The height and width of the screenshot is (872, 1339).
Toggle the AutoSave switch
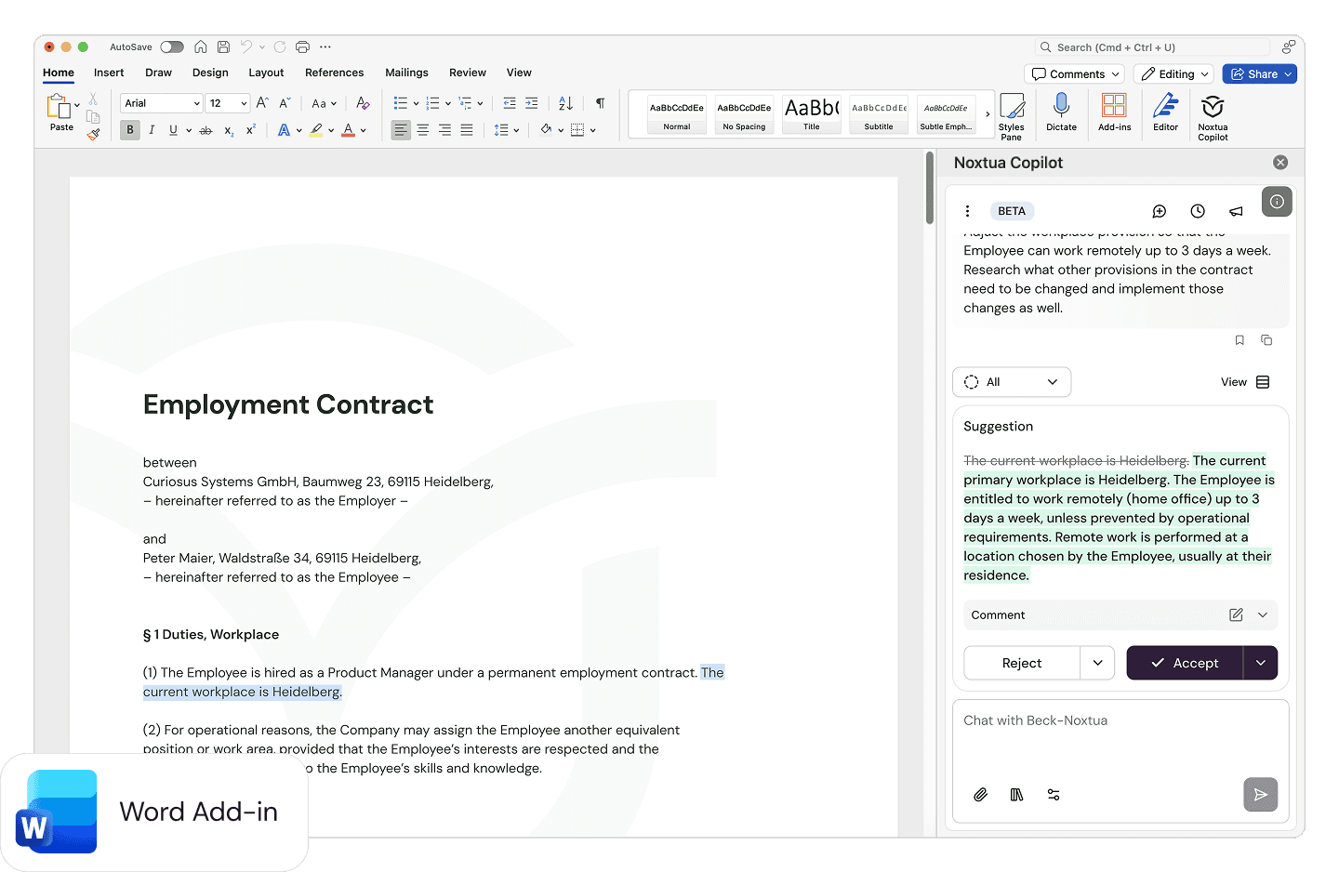tap(172, 46)
